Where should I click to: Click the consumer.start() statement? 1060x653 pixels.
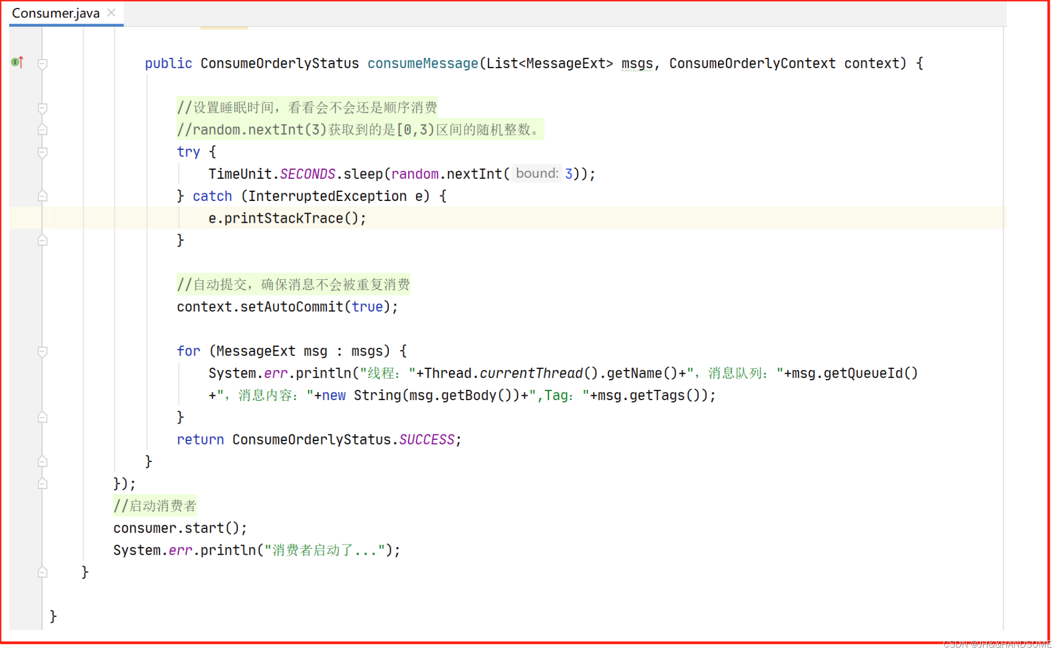pos(179,528)
